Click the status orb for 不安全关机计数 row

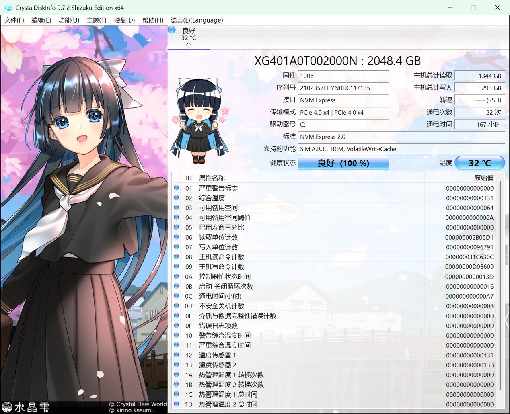pyautogui.click(x=176, y=306)
